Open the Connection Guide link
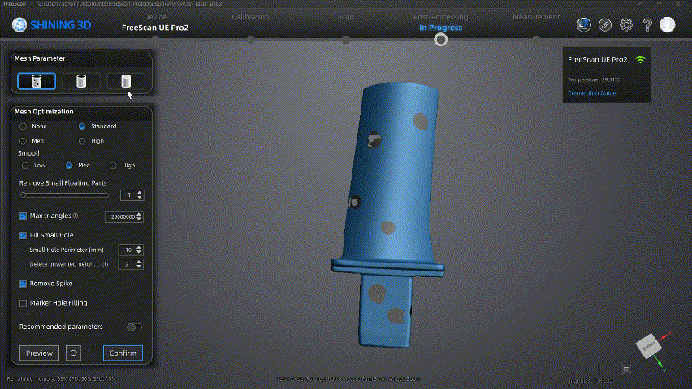The image size is (692, 389). click(x=591, y=93)
